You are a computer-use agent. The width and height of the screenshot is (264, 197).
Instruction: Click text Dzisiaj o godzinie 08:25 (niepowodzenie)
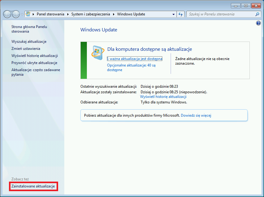(x=174, y=92)
